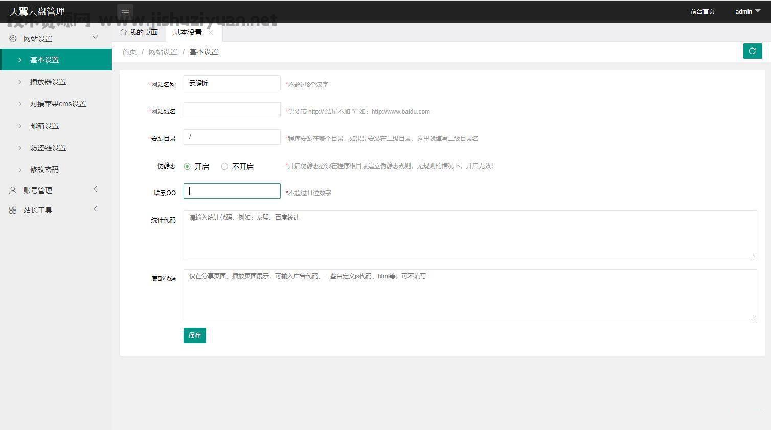Open 对接苹果cms设置 in the sidebar

click(56, 104)
